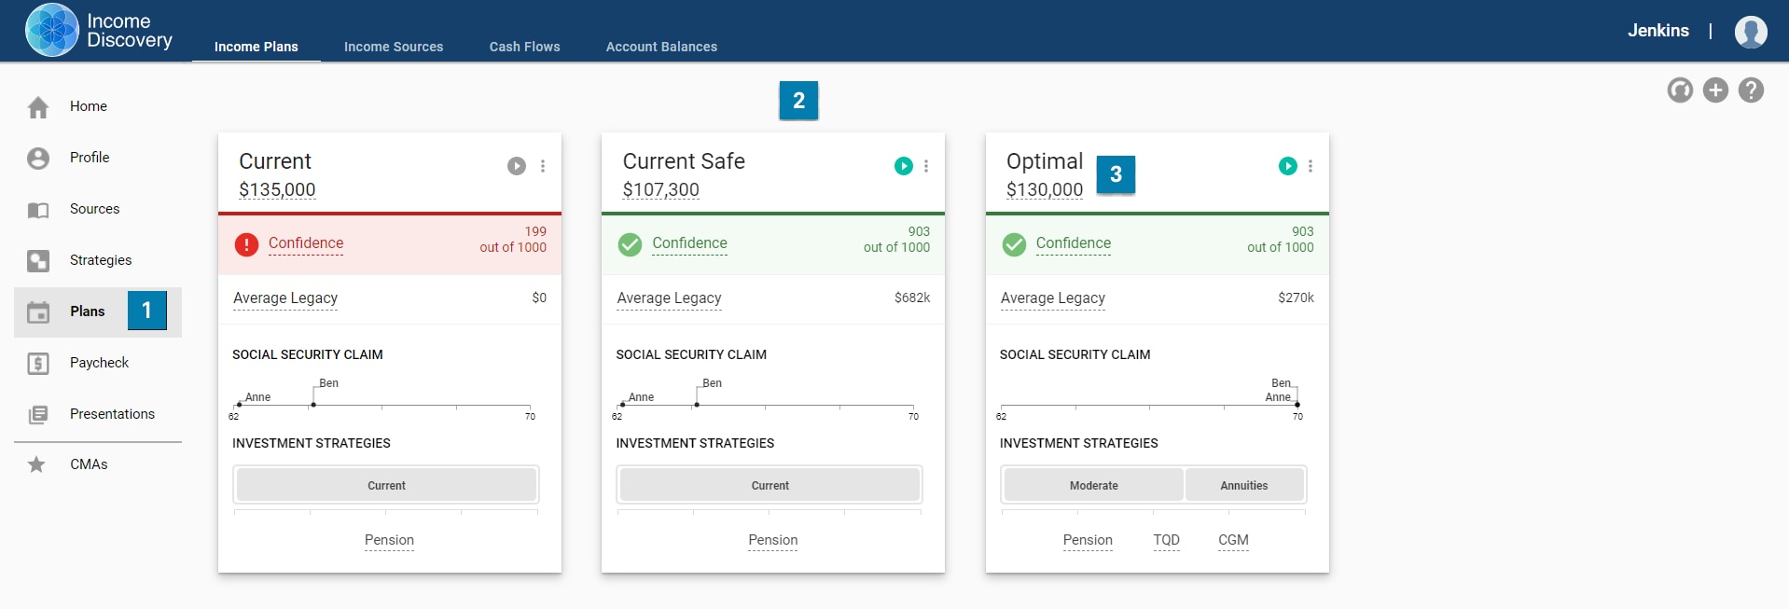The width and height of the screenshot is (1789, 609).
Task: Click Pension link in Current card
Action: [389, 540]
